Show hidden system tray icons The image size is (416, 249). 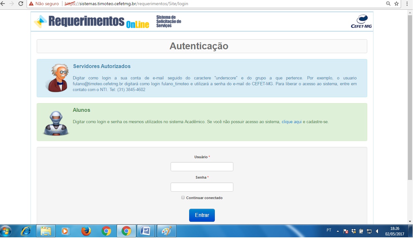coord(338,231)
